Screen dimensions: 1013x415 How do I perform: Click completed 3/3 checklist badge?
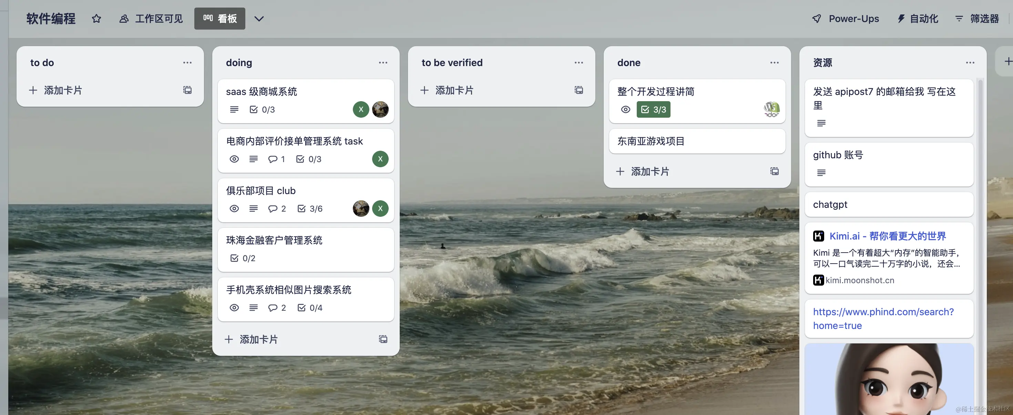point(653,109)
